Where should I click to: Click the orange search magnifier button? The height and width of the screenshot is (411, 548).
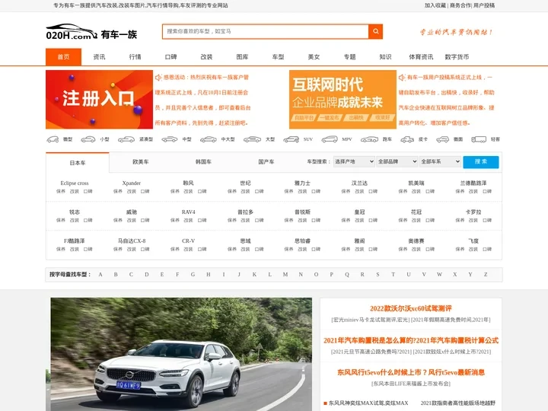pyautogui.click(x=375, y=31)
